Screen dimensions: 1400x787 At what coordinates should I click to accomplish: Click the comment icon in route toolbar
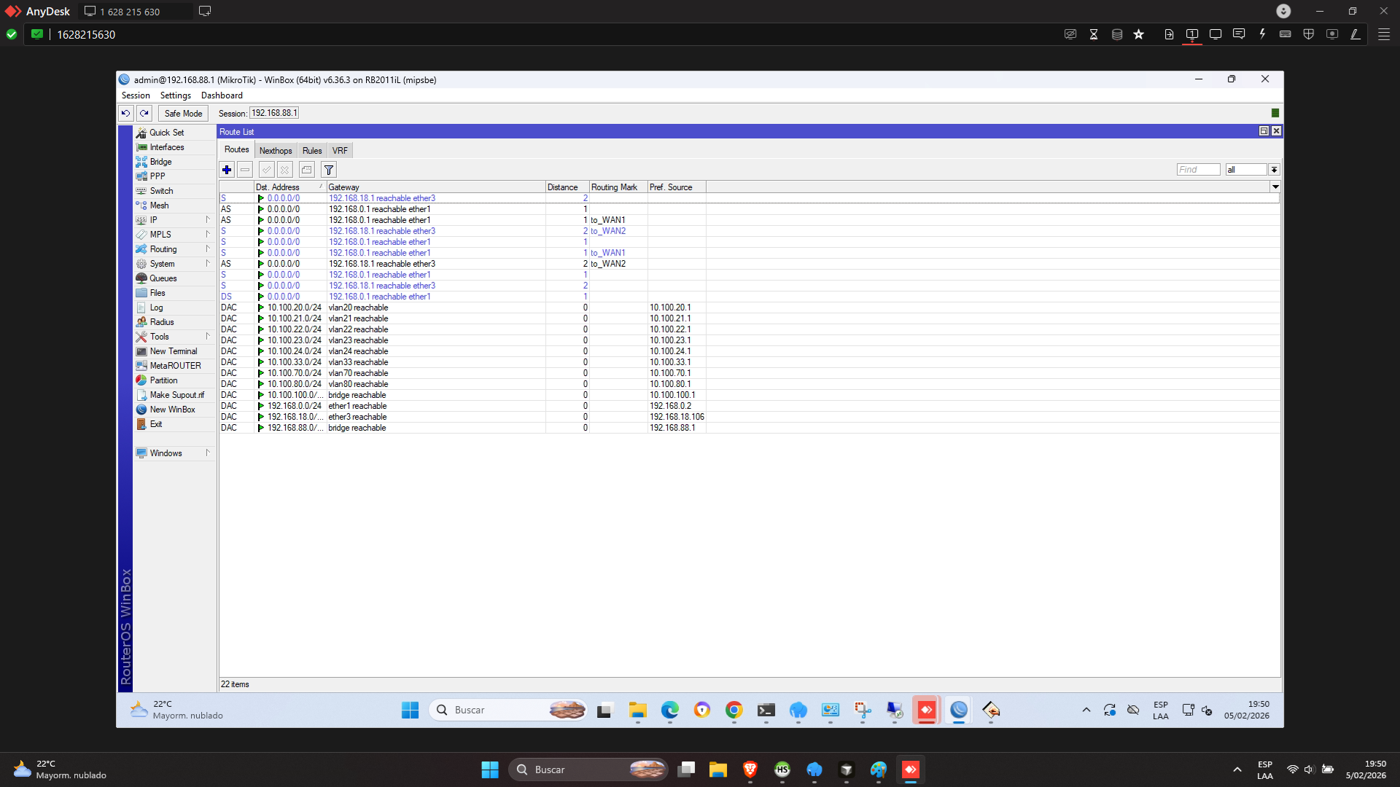click(x=307, y=170)
